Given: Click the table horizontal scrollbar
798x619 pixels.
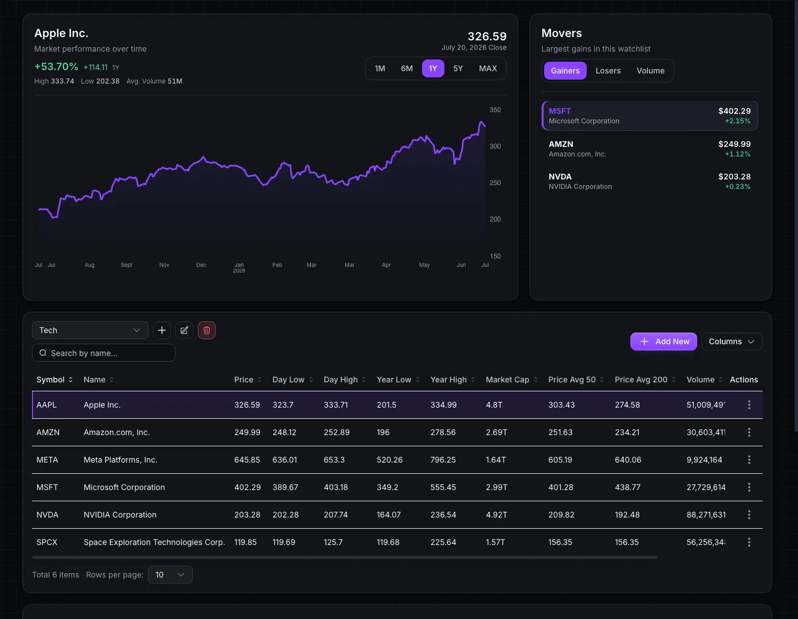Looking at the screenshot, I should click(345, 557).
